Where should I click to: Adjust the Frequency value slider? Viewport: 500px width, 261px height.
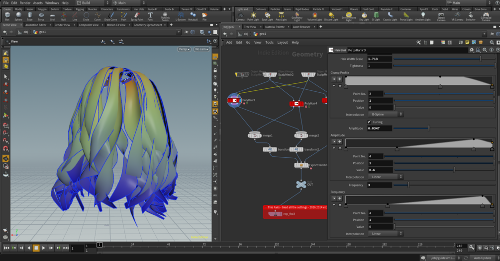[x=444, y=185]
